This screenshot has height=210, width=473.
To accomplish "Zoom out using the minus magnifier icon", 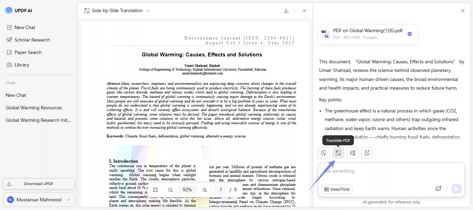I will click(x=170, y=190).
